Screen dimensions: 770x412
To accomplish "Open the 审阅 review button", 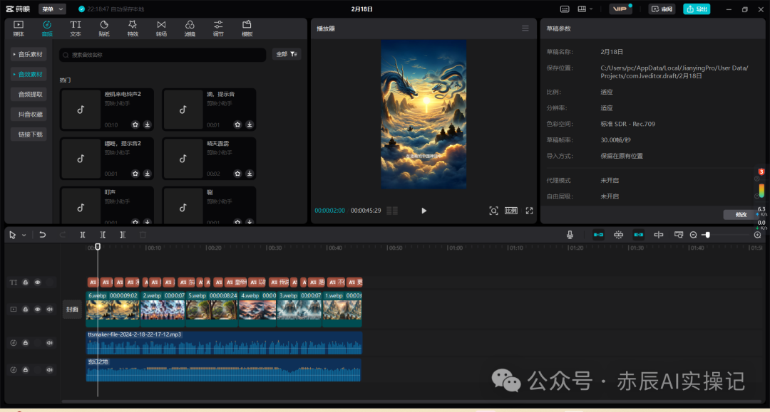I will (x=662, y=9).
